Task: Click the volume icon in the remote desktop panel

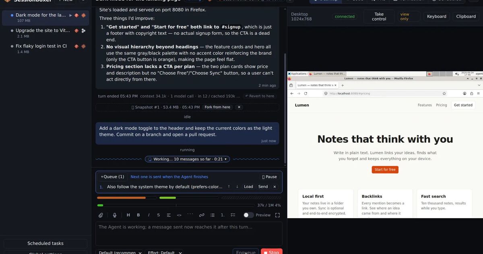Action: tap(457, 74)
